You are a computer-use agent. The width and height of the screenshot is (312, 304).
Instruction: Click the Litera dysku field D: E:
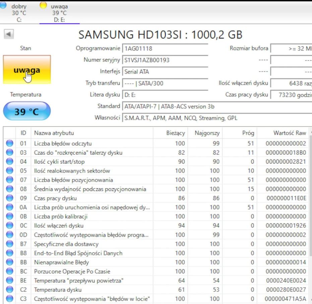[165, 95]
